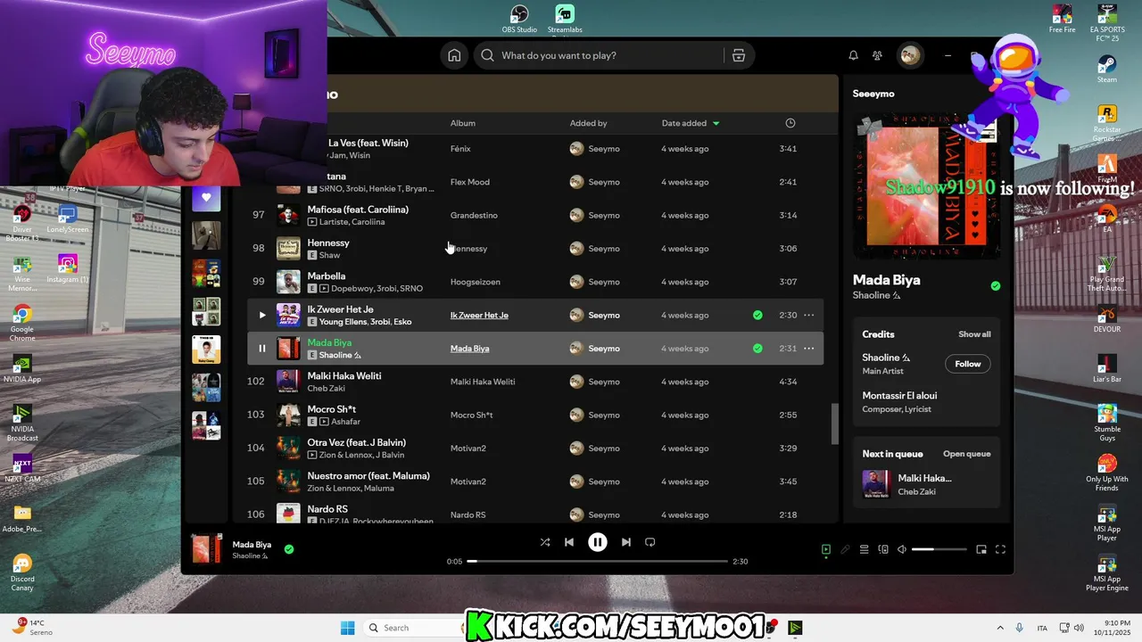This screenshot has width=1142, height=642.
Task: Open the Ik Zweer Het Je album link
Action: pos(479,315)
